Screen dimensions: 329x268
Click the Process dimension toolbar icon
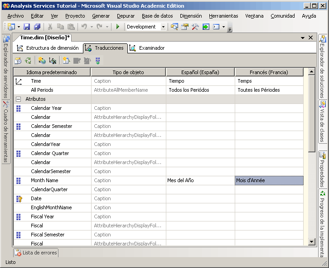click(x=18, y=61)
